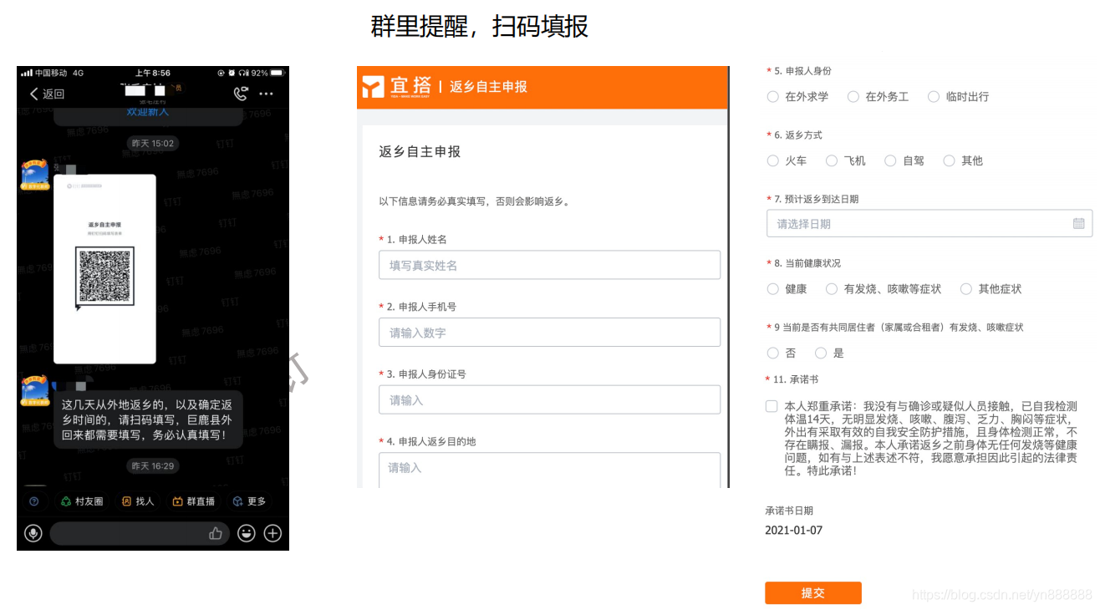Select 健康 health status

pyautogui.click(x=787, y=289)
